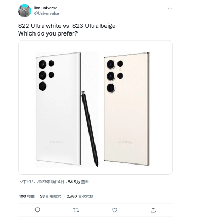Image resolution: width=201 pixels, height=222 pixels.
Task: Click the reply speech bubble icon
Action: point(38,210)
